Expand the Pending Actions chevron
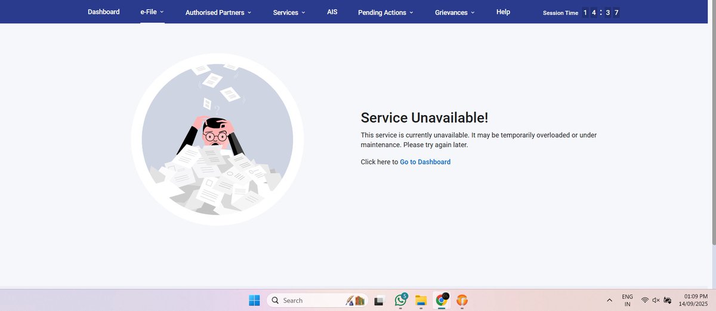This screenshot has height=311, width=716. point(411,13)
